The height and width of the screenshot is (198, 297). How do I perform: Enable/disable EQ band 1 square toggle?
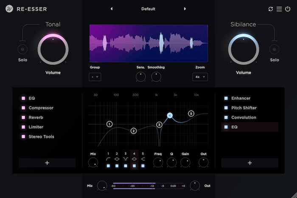coord(108,166)
